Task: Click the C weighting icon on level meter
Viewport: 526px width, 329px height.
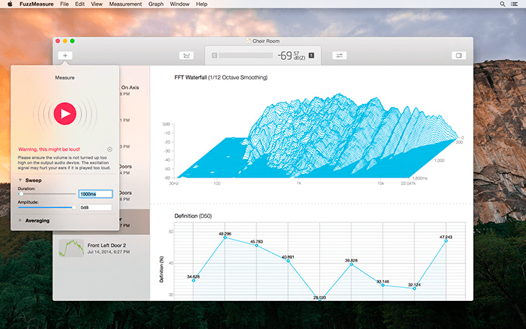Action: [214, 56]
